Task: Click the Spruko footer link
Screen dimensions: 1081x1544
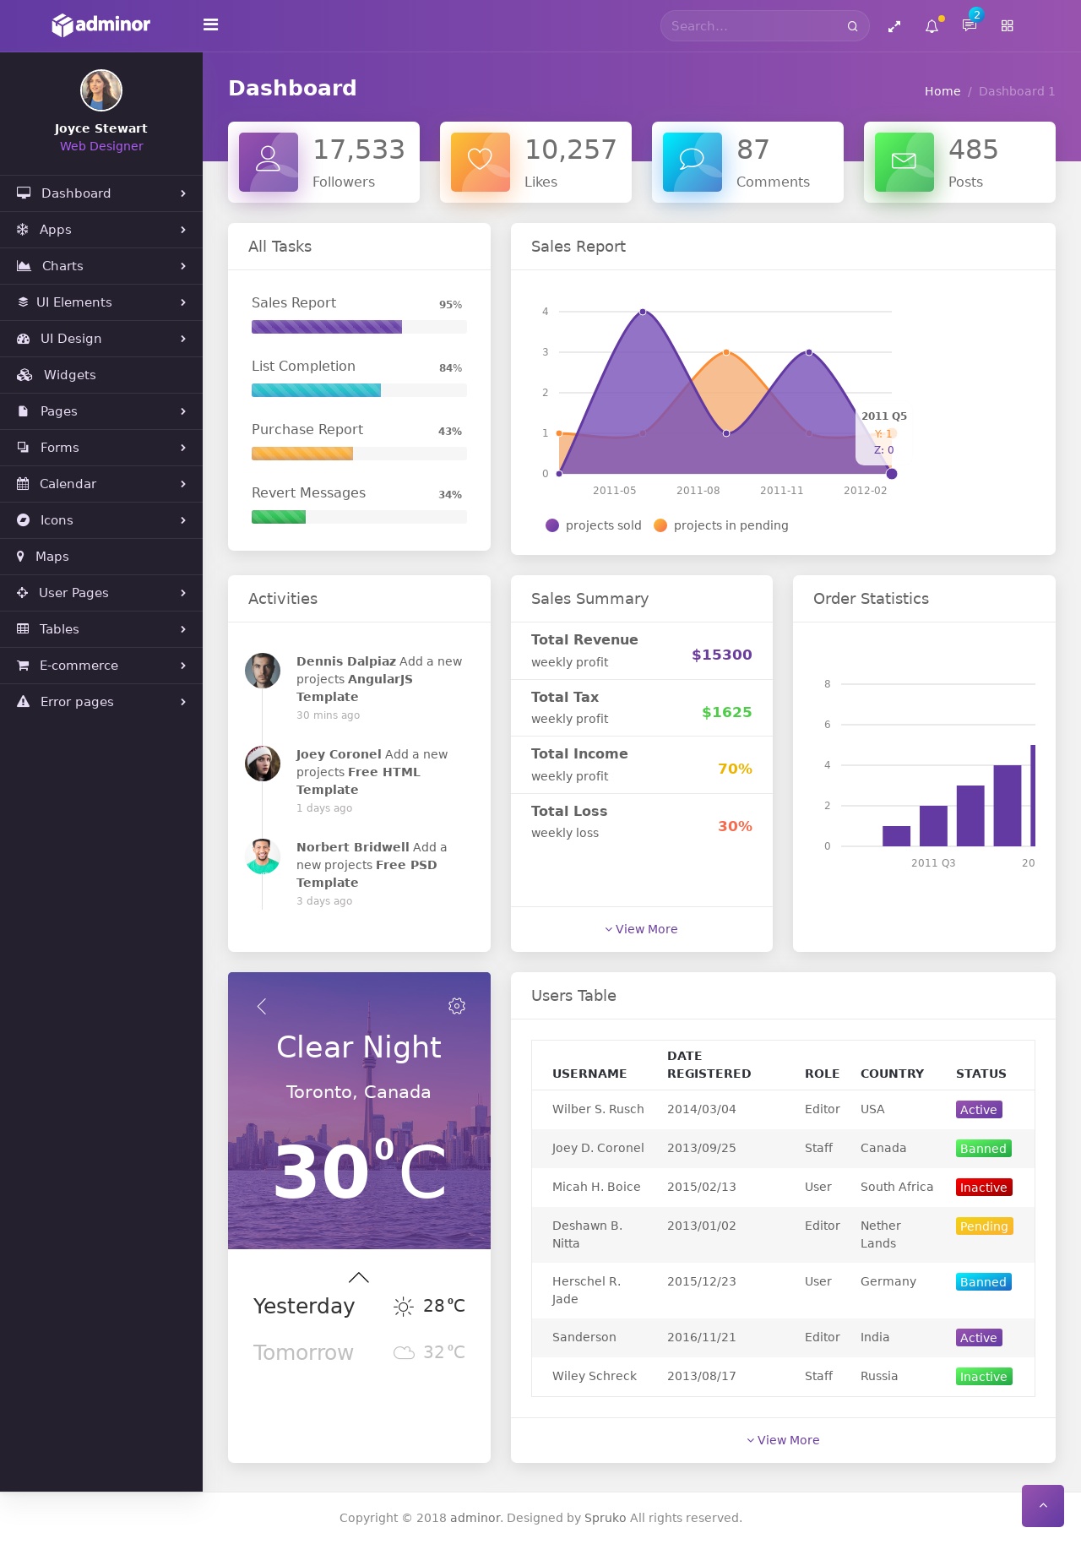Action: click(x=606, y=1518)
